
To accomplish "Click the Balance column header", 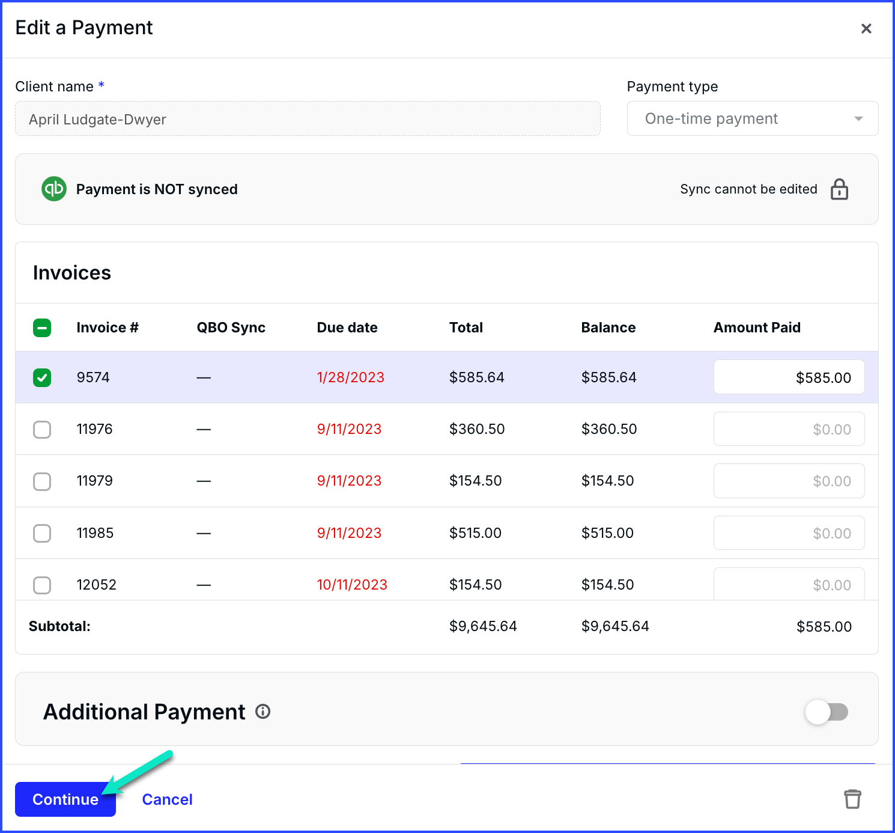I will [x=608, y=328].
